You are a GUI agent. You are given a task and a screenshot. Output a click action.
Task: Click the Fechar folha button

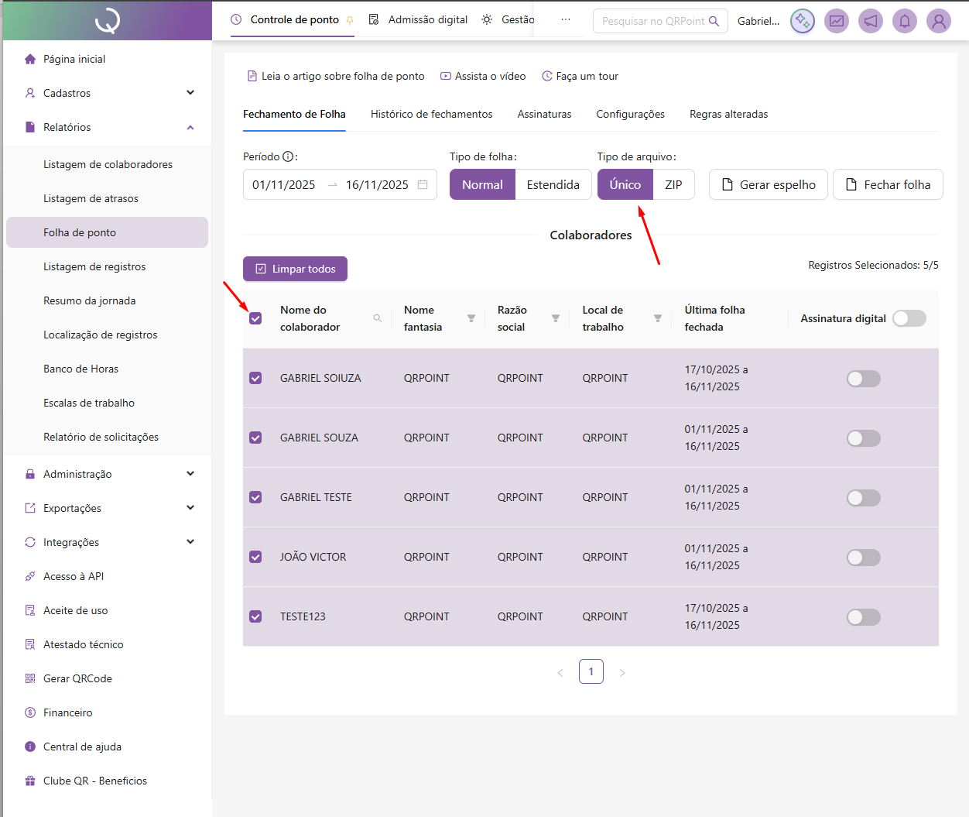pyautogui.click(x=888, y=184)
